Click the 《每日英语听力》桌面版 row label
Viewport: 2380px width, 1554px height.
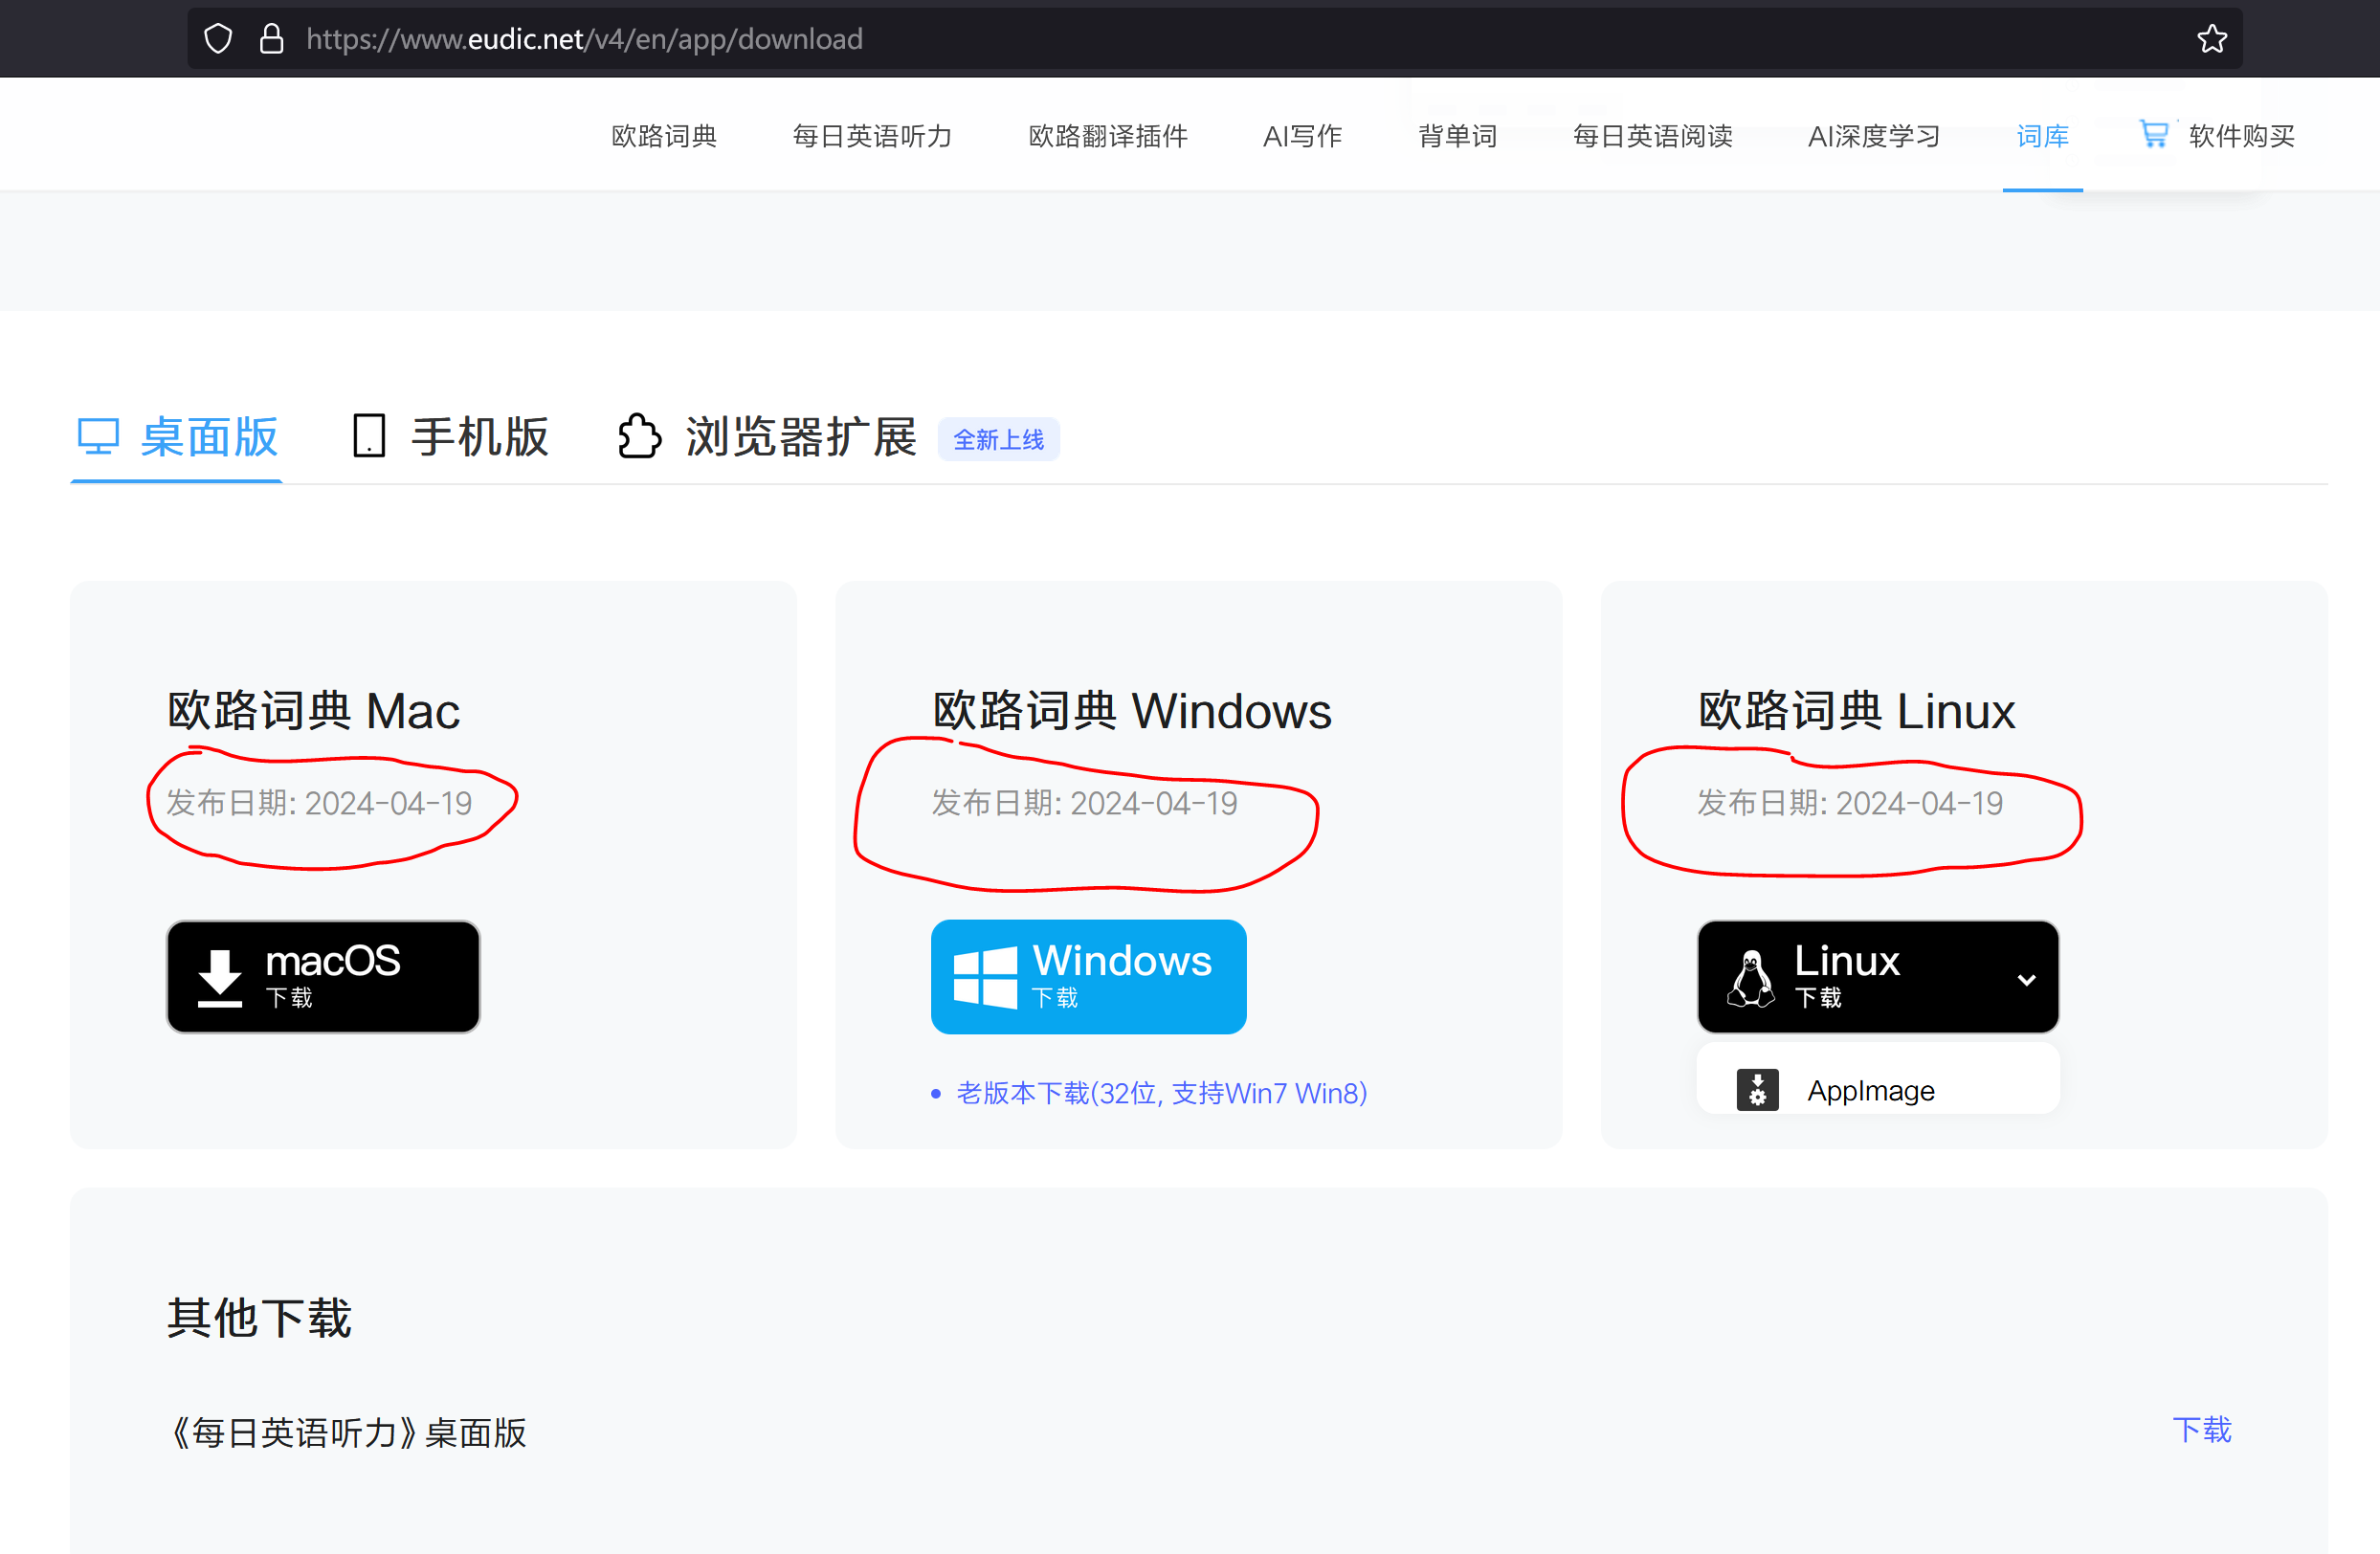347,1433
